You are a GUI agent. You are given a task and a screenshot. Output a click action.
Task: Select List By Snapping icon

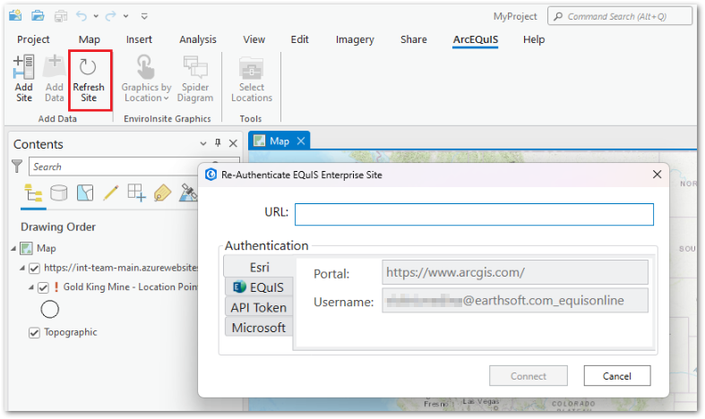[x=136, y=192]
